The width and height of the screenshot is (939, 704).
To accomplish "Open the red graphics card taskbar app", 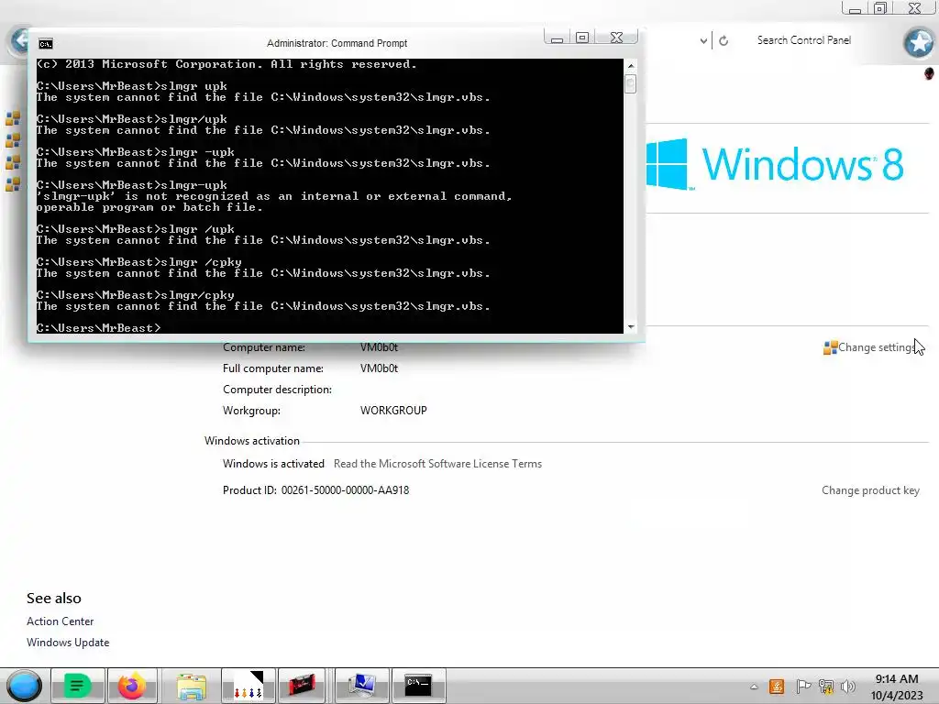I will [x=302, y=686].
